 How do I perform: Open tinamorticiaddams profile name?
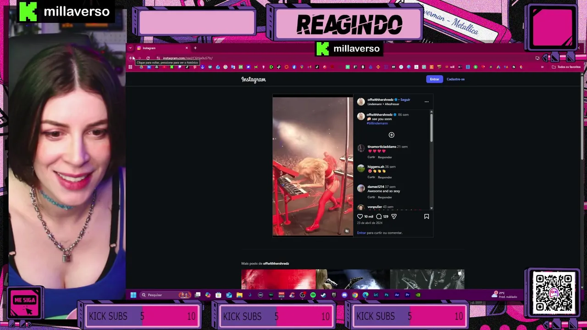click(x=382, y=147)
